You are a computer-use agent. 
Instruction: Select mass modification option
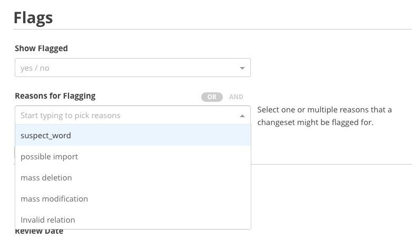[x=133, y=198]
